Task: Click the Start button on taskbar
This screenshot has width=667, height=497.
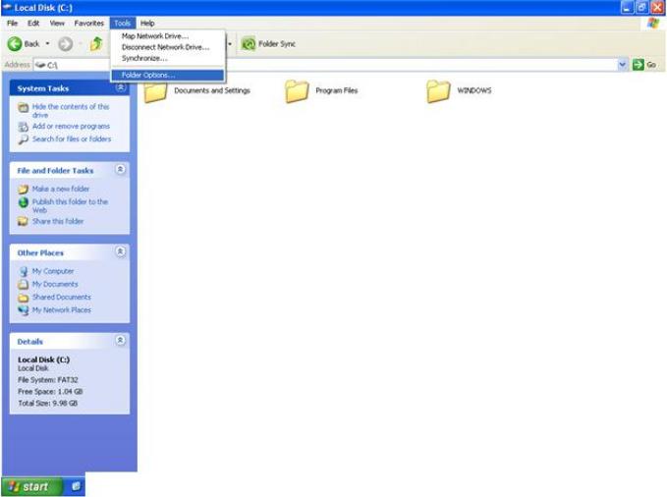Action: pos(29,486)
